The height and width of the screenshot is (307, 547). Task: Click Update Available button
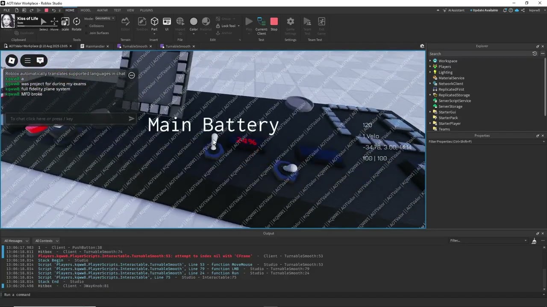484,10
